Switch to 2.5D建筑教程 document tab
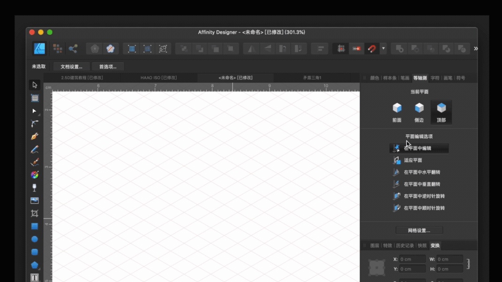The height and width of the screenshot is (282, 502). point(82,78)
